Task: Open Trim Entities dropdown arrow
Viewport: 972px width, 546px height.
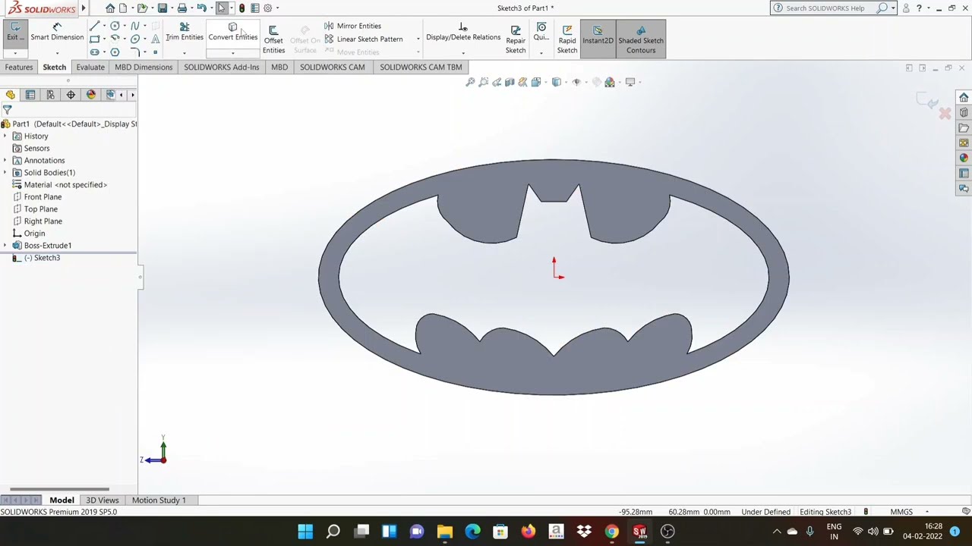Action: (x=185, y=53)
